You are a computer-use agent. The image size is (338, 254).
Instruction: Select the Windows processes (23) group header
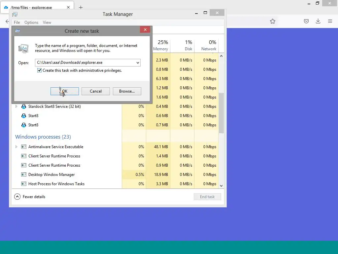(43, 137)
